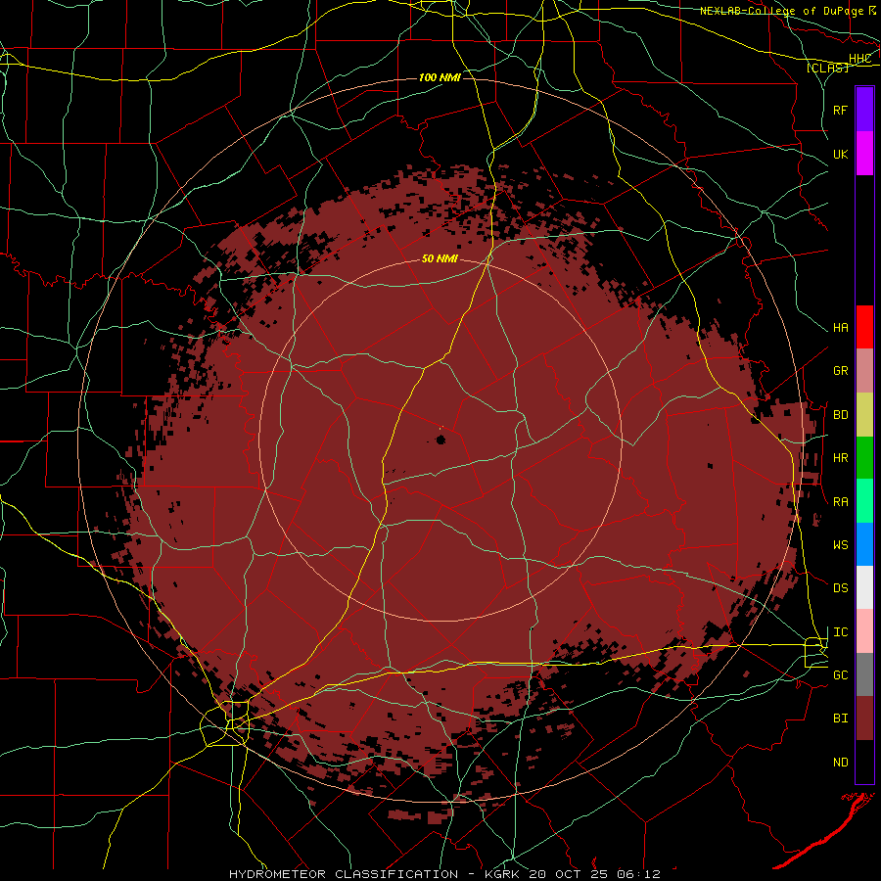Click the HHC product code label
Screen dimensions: 881x881
click(859, 59)
